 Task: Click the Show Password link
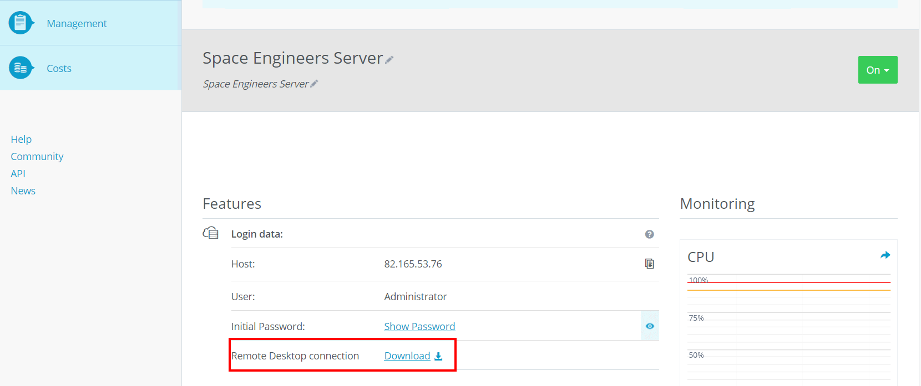pyautogui.click(x=419, y=326)
